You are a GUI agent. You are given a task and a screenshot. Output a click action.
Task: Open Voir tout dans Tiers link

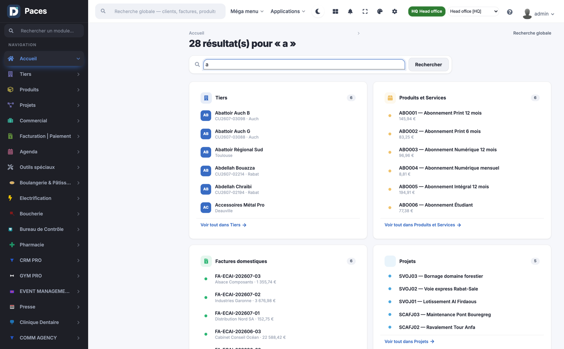point(223,225)
